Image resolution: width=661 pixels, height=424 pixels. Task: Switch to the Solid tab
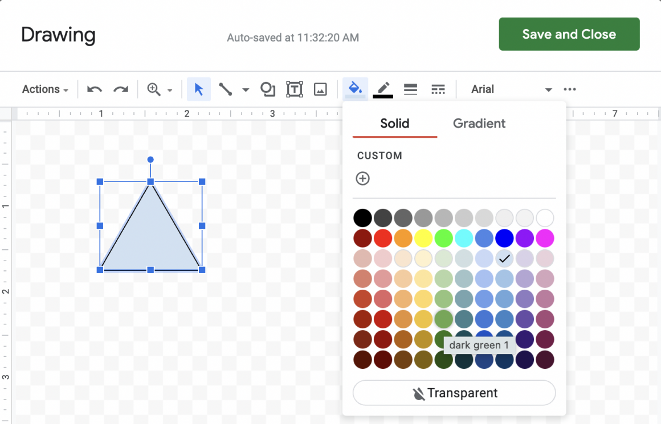[x=394, y=124]
